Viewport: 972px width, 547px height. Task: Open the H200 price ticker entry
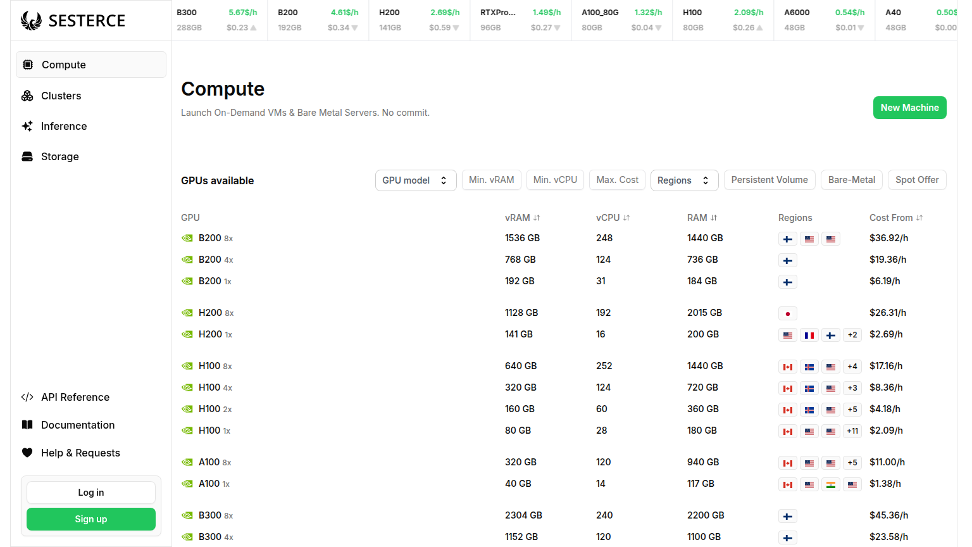click(x=420, y=20)
